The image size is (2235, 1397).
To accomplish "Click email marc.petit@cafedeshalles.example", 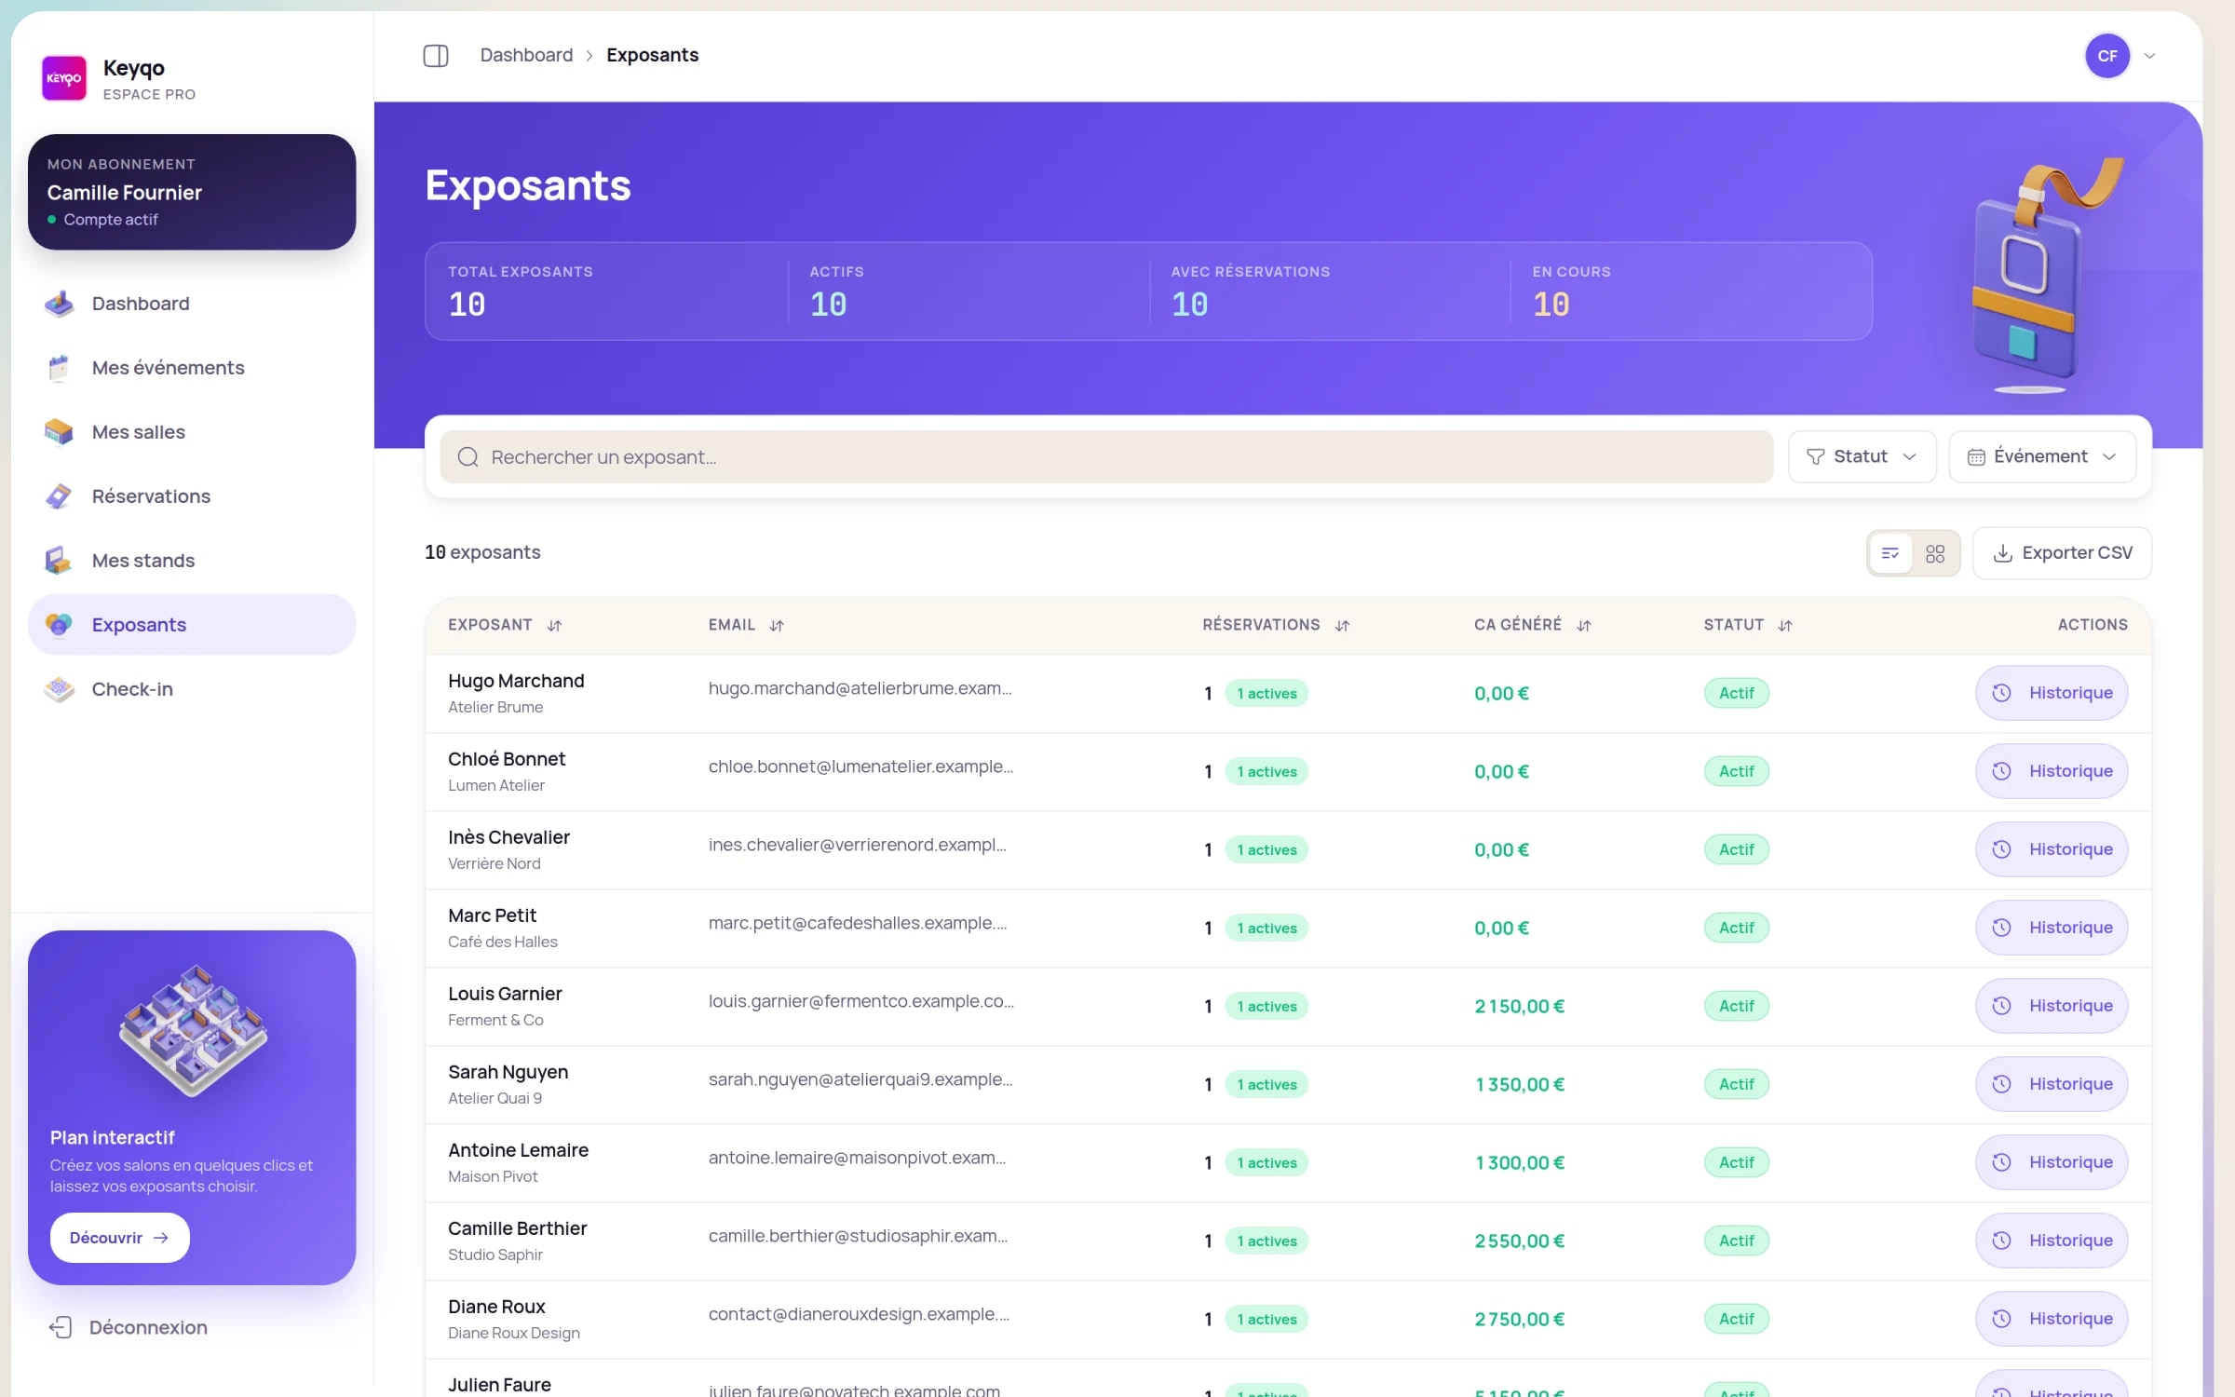I will pos(857,923).
